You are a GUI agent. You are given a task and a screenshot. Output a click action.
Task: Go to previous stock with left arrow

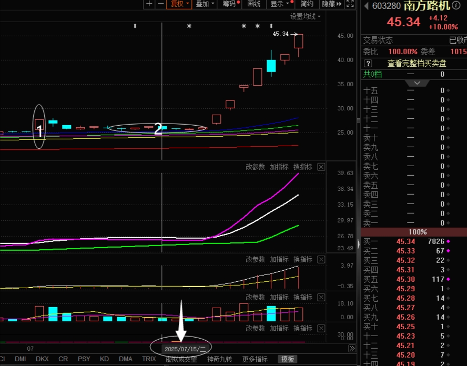click(x=366, y=6)
